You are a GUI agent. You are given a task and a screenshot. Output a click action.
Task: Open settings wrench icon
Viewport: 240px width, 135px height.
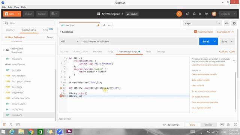pyautogui.click(x=194, y=14)
